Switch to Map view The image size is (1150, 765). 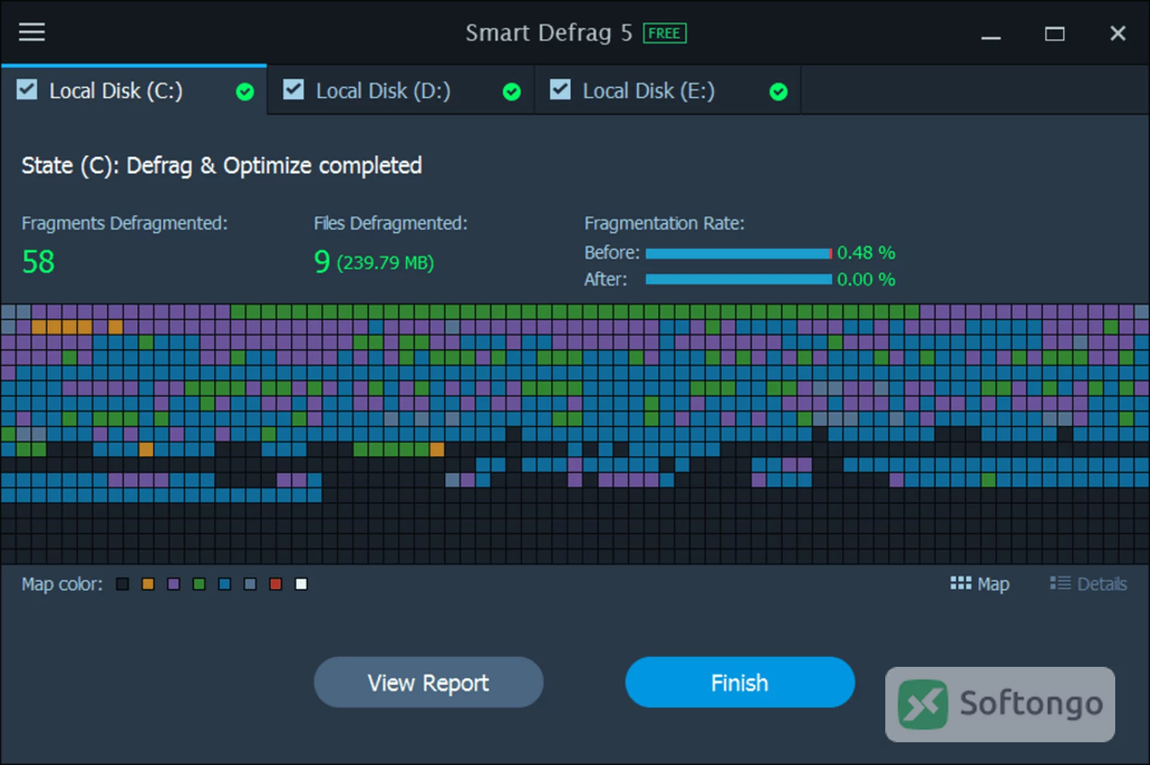(x=980, y=584)
